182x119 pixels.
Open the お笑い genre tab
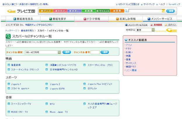[74, 11]
